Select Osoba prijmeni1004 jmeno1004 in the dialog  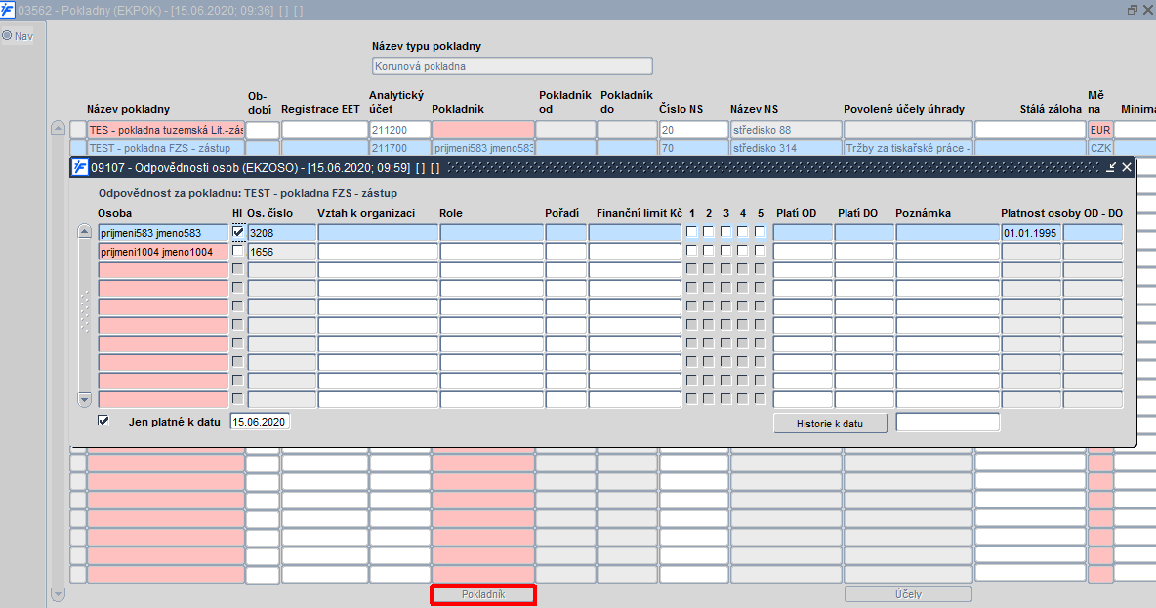pos(163,252)
